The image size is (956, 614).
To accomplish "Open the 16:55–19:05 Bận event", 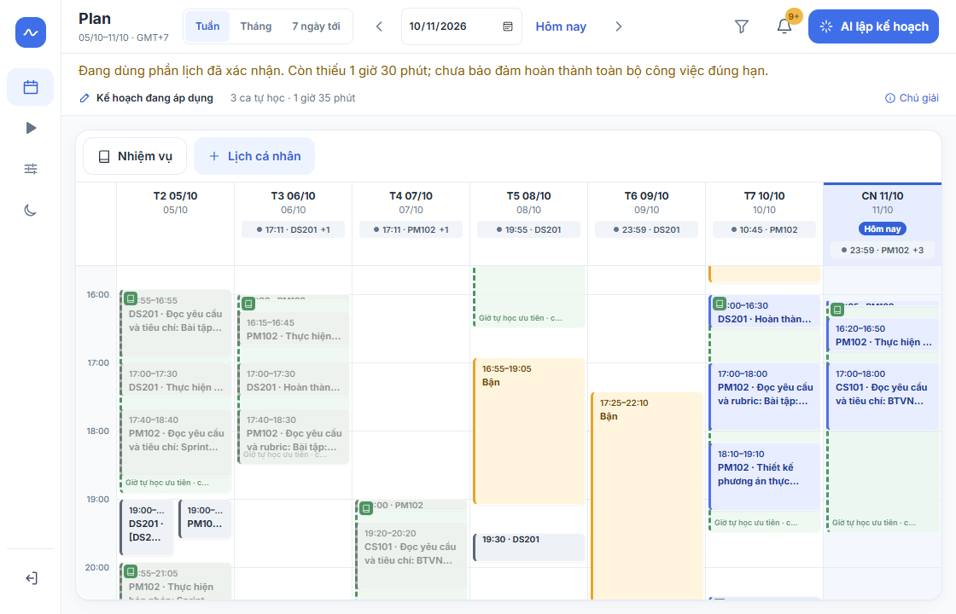I will click(528, 432).
